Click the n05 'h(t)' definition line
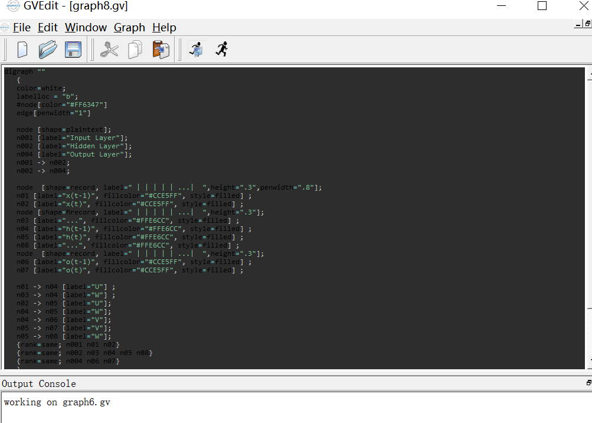The image size is (592, 423). 130,237
